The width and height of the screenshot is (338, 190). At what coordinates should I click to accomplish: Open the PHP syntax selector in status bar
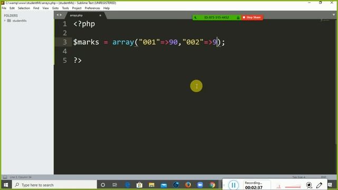click(323, 177)
